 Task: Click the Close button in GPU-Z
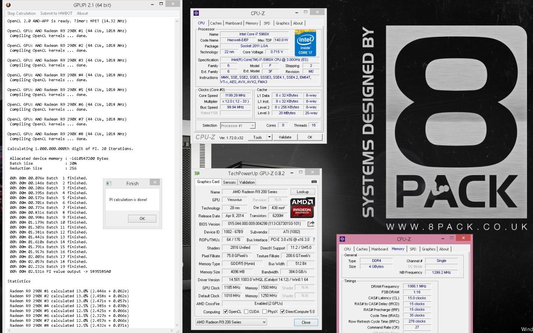point(306,322)
